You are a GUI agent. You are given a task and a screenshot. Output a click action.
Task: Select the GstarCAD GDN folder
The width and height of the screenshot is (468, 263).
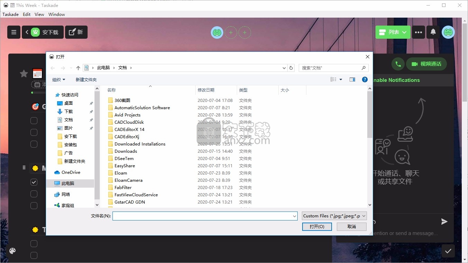click(130, 202)
